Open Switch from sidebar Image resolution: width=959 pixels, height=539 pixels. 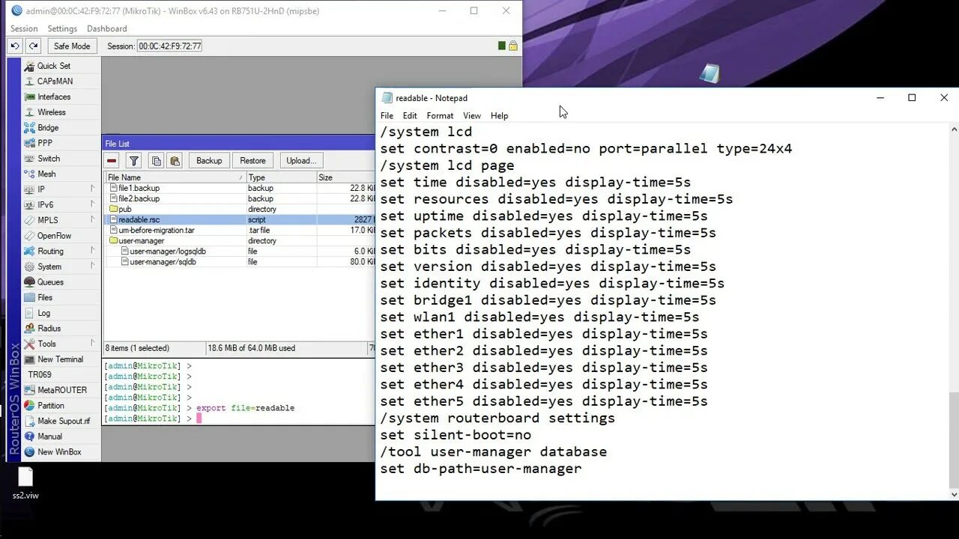(49, 159)
